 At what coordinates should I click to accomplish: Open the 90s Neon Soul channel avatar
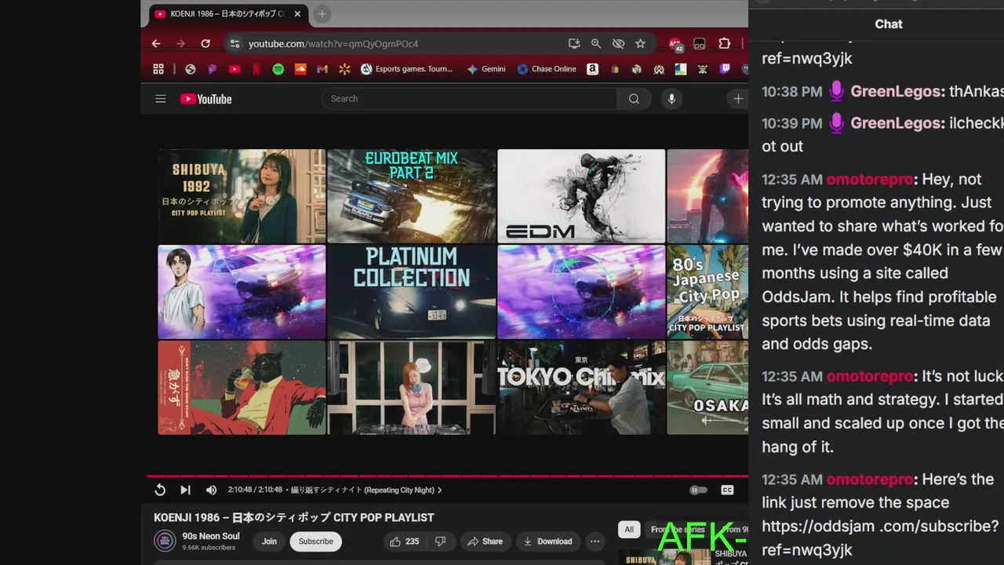pos(165,541)
